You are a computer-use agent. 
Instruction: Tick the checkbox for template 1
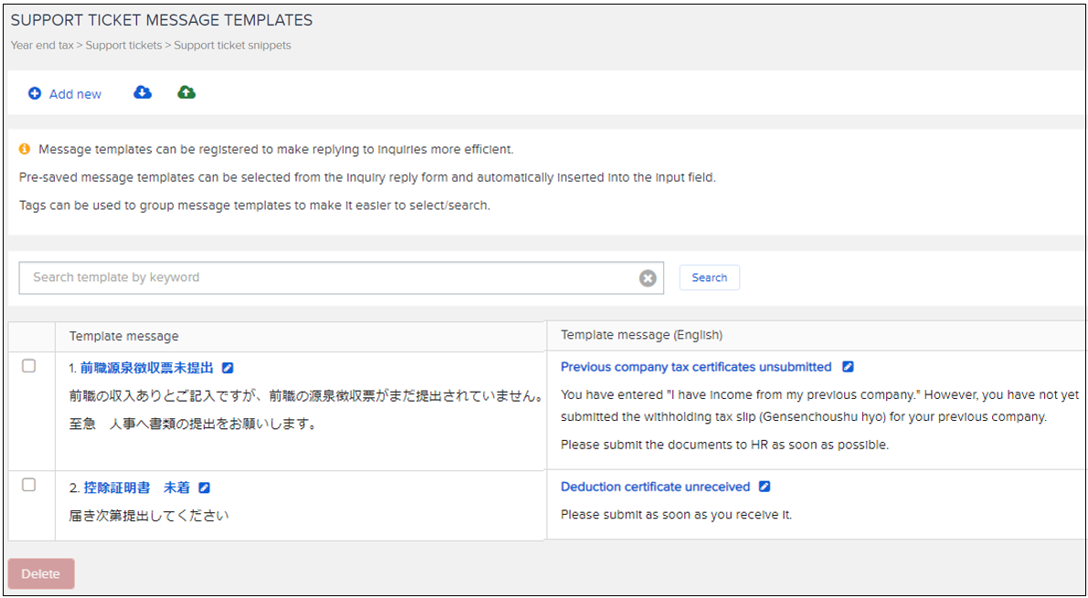coord(29,366)
